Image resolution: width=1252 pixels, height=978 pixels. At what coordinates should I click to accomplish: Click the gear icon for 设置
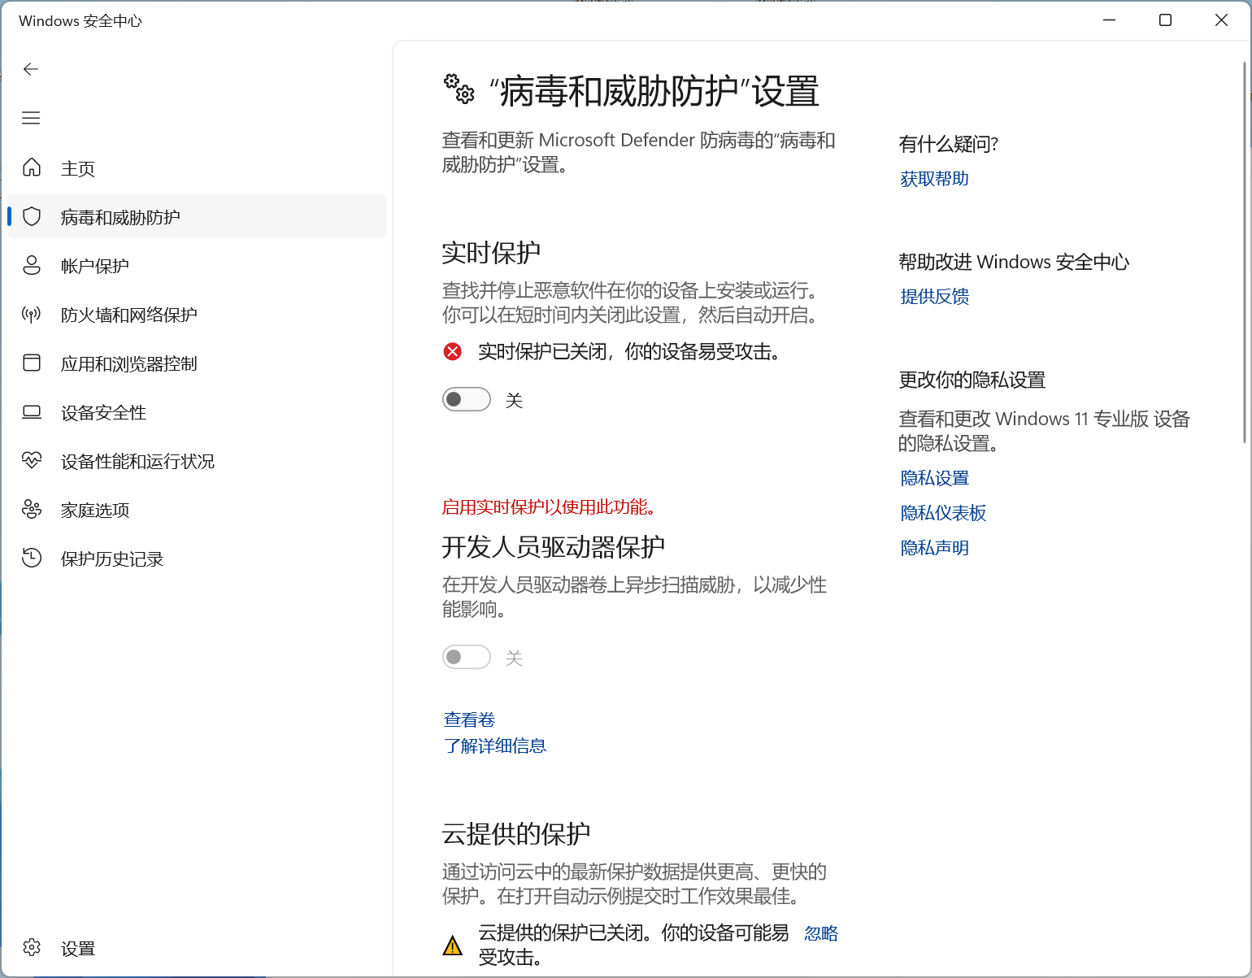[x=32, y=947]
